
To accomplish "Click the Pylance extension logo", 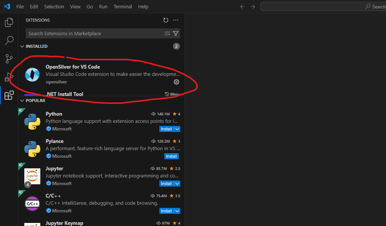I will pyautogui.click(x=32, y=149).
